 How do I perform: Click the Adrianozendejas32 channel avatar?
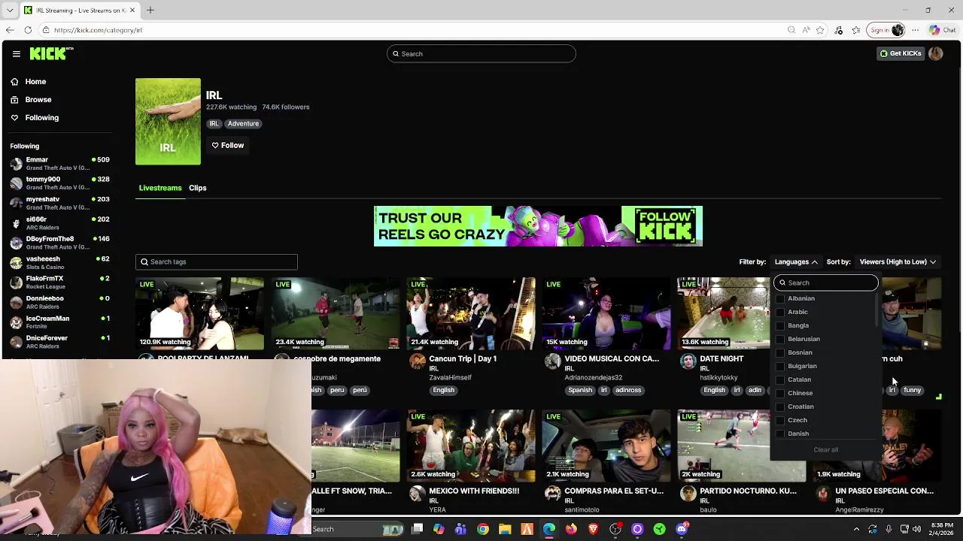[552, 361]
